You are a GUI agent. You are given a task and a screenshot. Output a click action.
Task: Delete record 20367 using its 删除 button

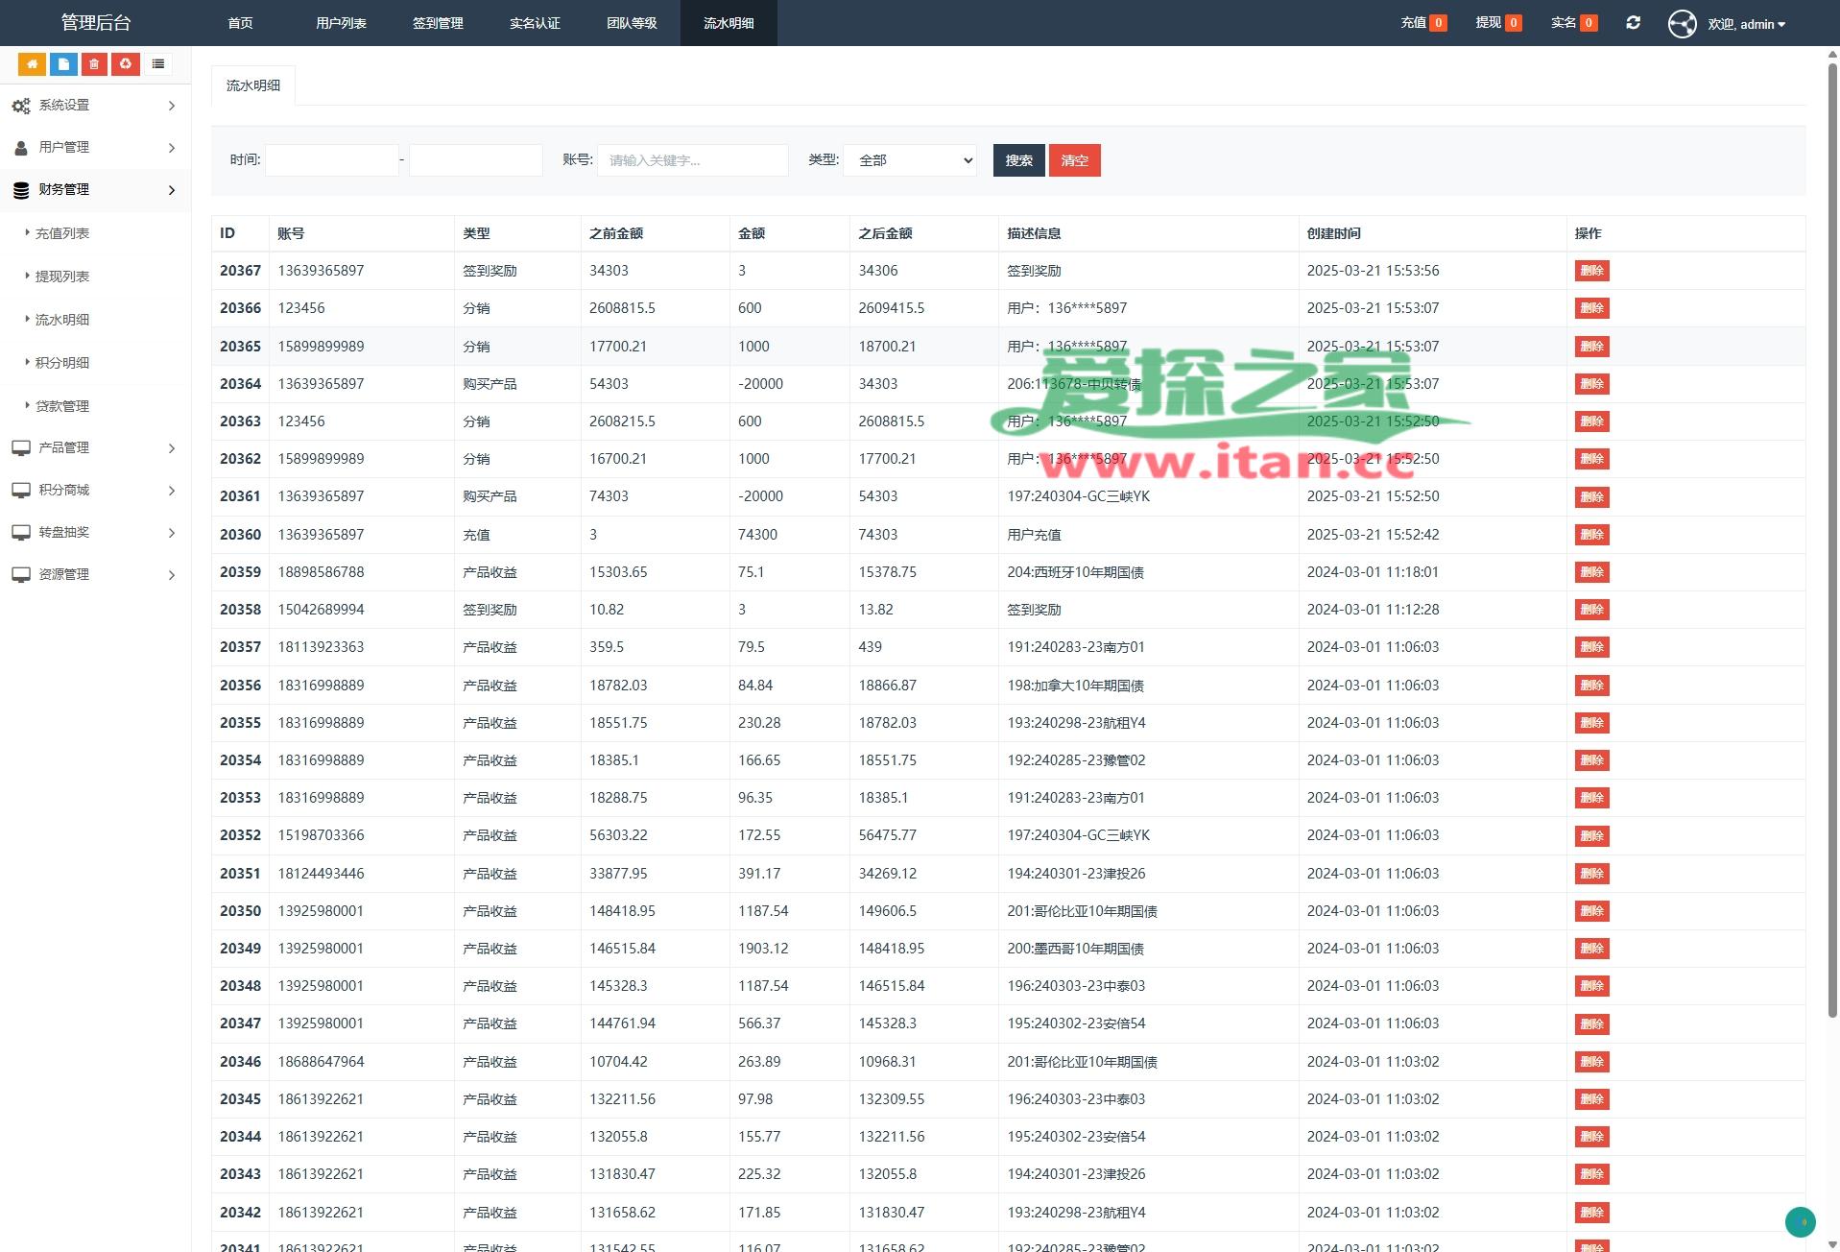point(1590,271)
